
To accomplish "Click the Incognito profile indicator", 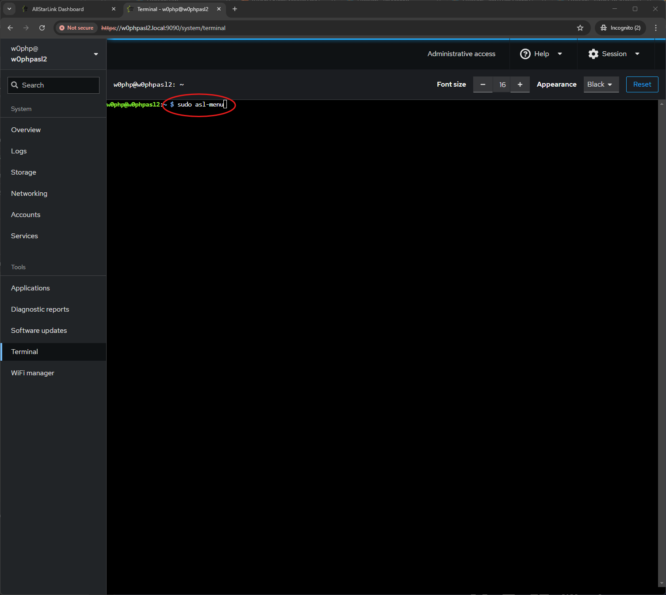I will pos(620,28).
